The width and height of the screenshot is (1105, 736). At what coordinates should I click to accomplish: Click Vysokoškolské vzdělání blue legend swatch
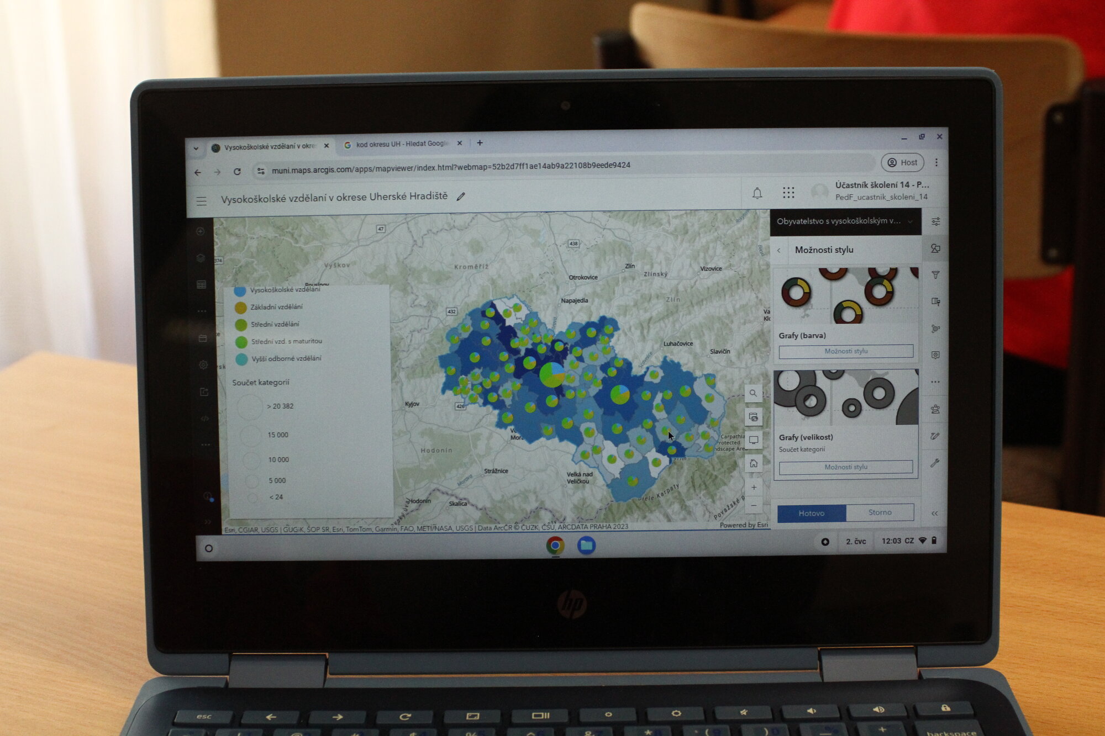239,290
